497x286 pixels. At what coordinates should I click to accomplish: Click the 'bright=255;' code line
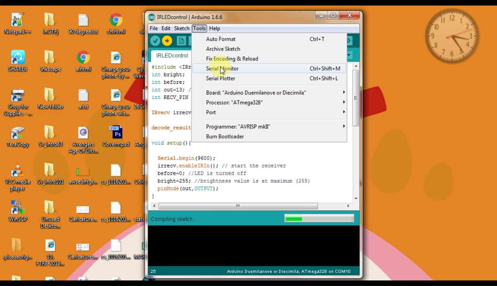coord(174,181)
